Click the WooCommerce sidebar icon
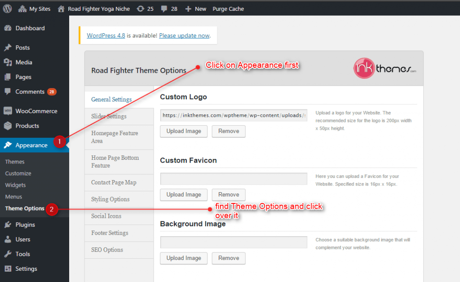The width and height of the screenshot is (460, 282). (8, 111)
